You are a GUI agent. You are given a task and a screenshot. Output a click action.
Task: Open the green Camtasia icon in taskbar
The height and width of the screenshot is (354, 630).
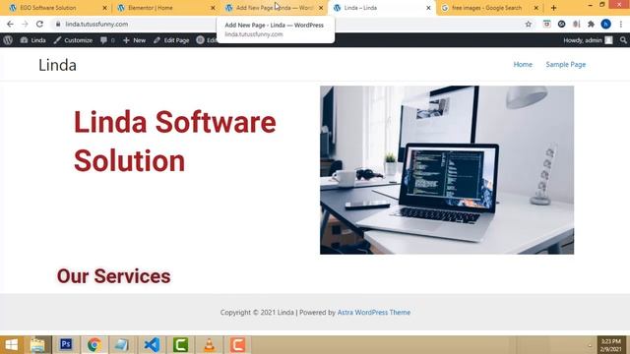pyautogui.click(x=180, y=345)
